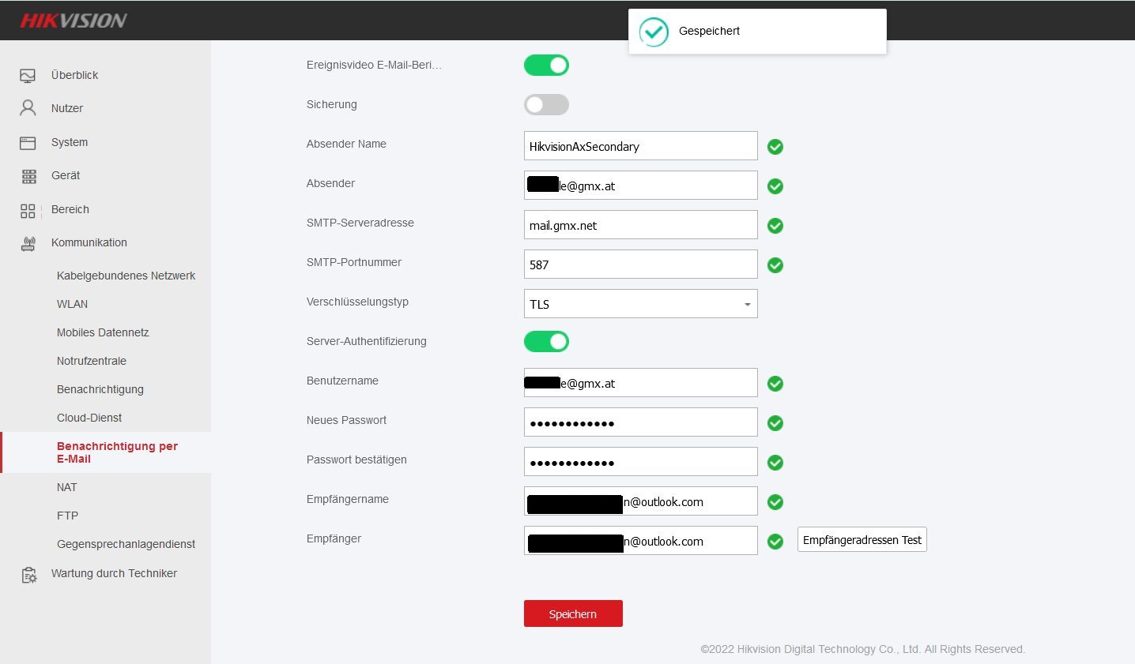1135x664 pixels.
Task: Open Überblick via its monitor icon
Action: [28, 76]
